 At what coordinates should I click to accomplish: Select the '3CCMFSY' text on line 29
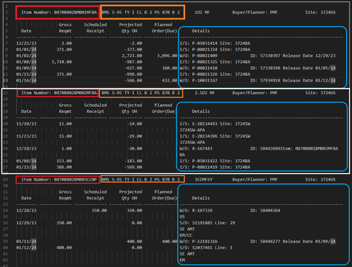(203, 180)
